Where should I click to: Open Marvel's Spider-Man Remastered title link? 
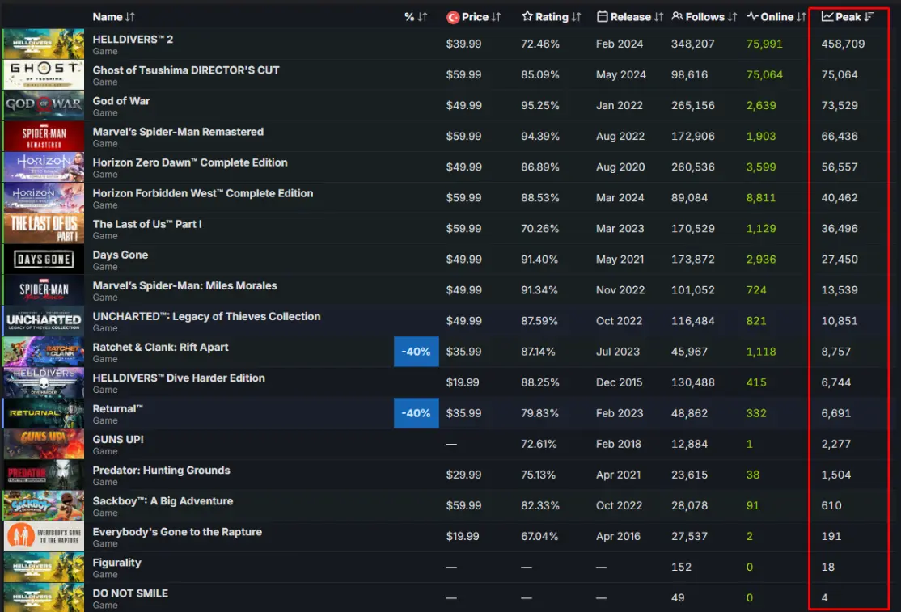(178, 132)
